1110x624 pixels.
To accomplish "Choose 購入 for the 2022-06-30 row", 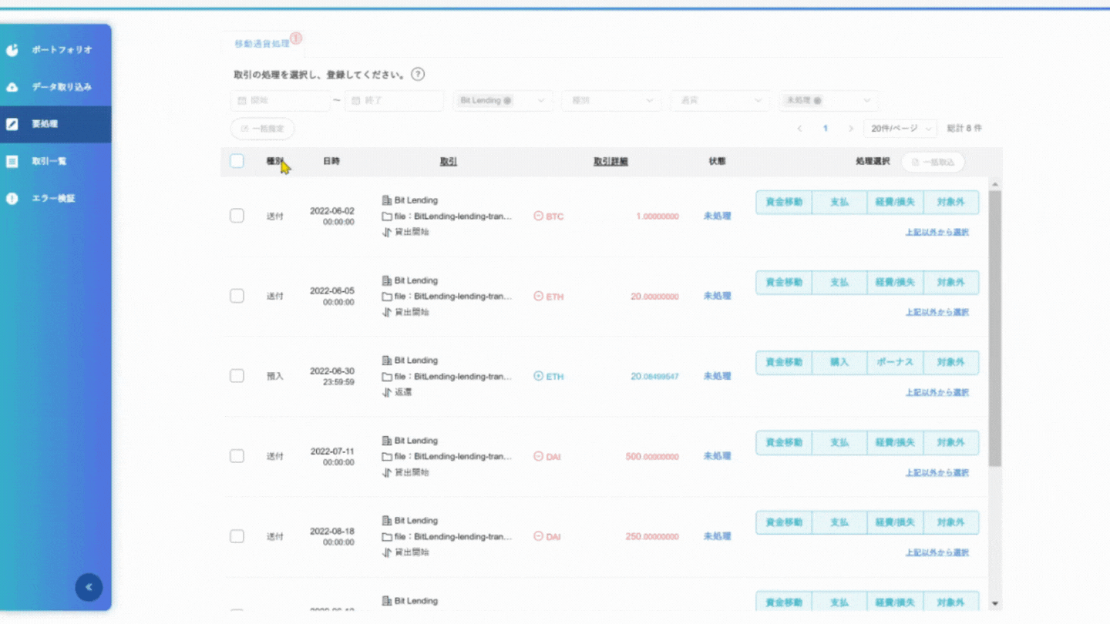I will pyautogui.click(x=839, y=363).
